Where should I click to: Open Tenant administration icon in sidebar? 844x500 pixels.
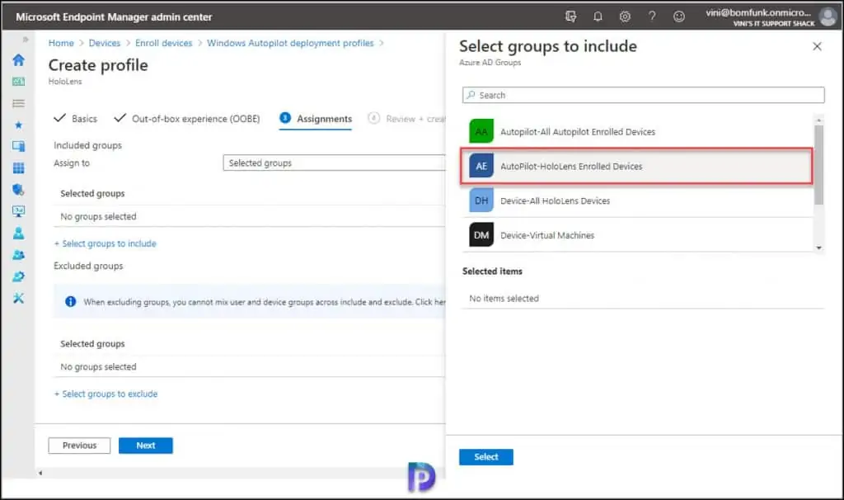[18, 276]
